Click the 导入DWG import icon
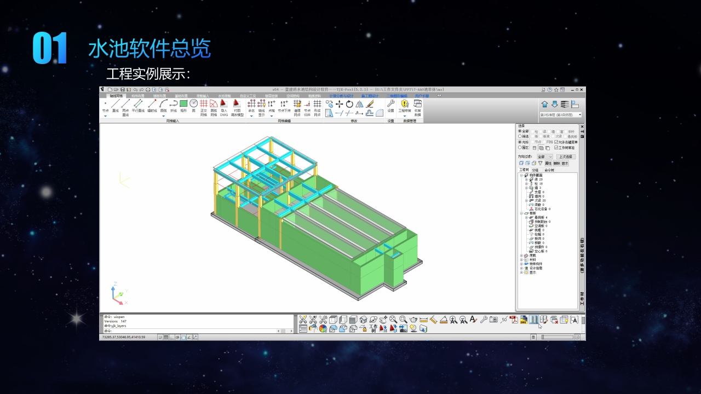The height and width of the screenshot is (394, 701). pyautogui.click(x=224, y=104)
